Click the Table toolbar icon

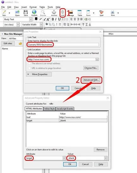[x=80, y=13]
